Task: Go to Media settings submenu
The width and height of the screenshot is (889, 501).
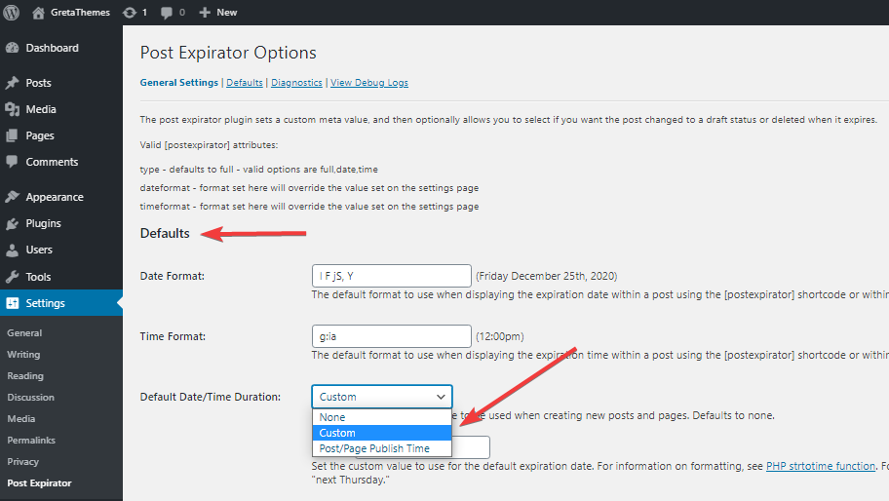Action: [x=21, y=419]
